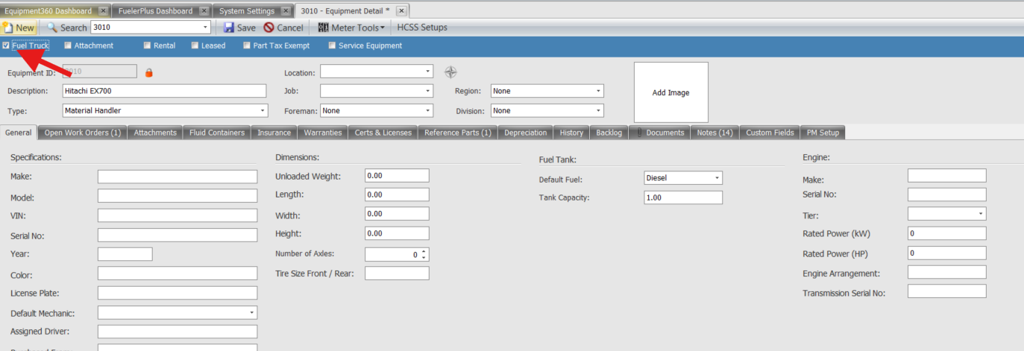
Task: Close the System Settings tab
Action: click(286, 11)
